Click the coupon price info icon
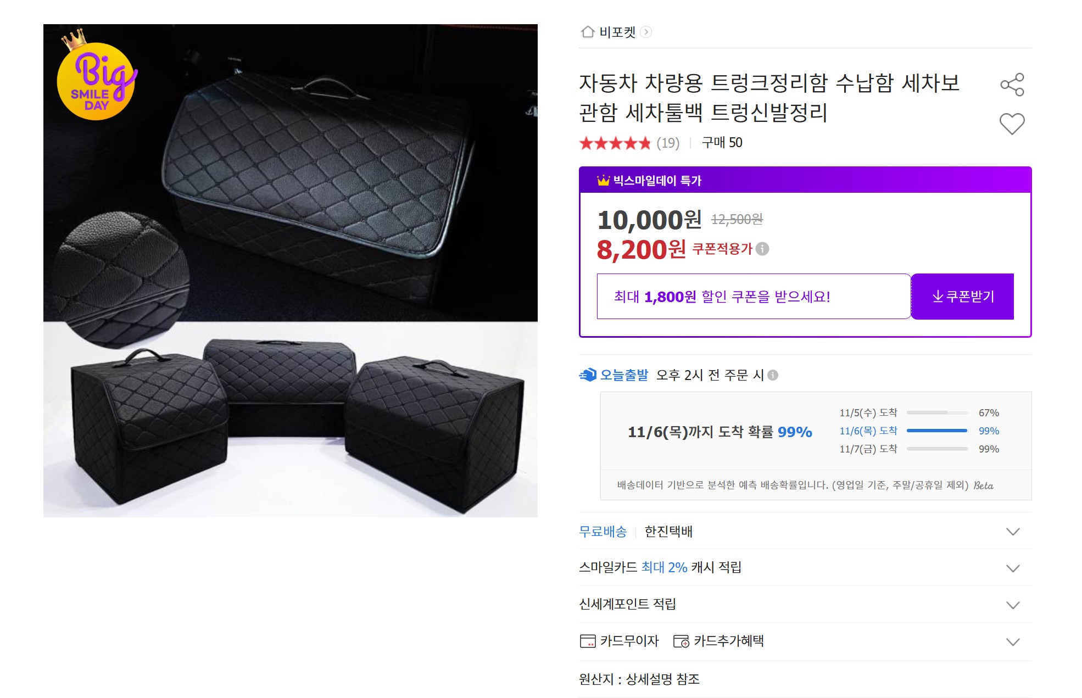The image size is (1082, 698). [762, 249]
